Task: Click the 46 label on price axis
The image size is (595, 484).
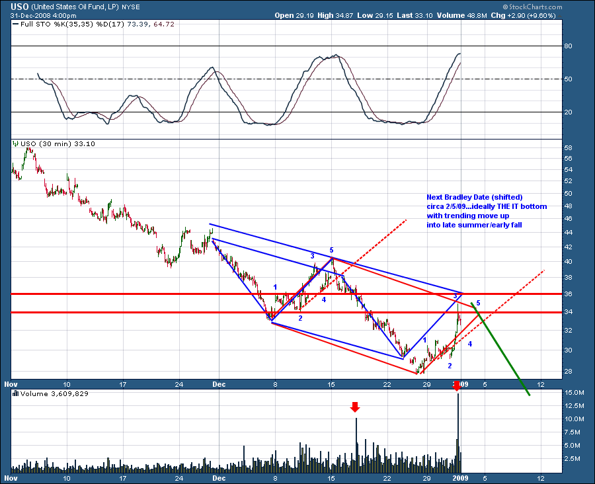Action: tap(569, 219)
